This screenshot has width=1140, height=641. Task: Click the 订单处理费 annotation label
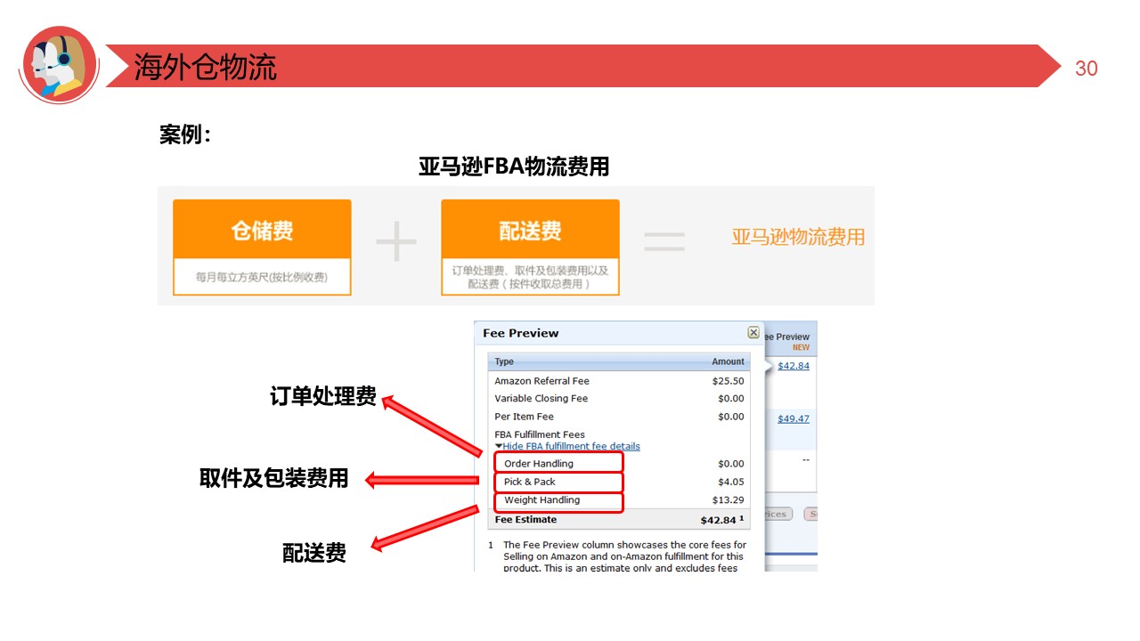tap(323, 397)
